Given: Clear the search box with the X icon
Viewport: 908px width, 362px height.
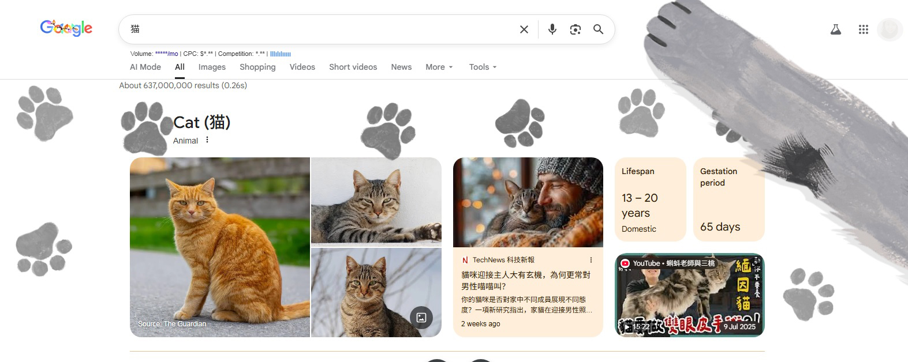Looking at the screenshot, I should 524,29.
